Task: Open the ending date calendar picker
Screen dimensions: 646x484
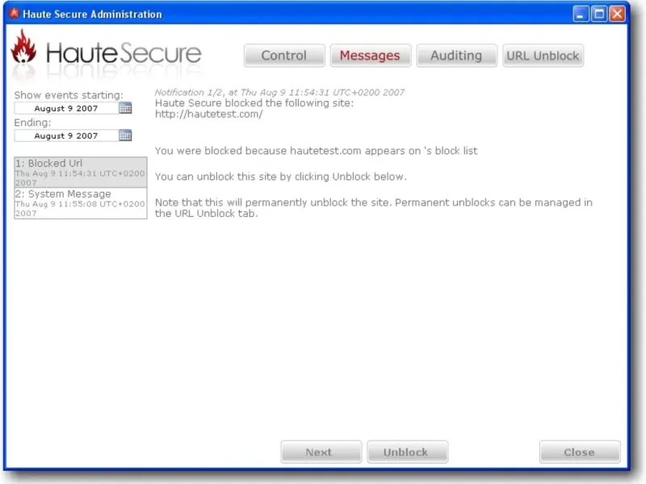Action: pos(125,136)
